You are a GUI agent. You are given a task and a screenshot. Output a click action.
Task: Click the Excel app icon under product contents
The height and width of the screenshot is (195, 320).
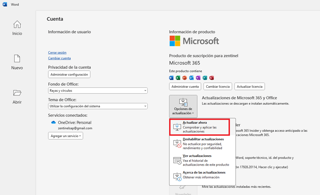(x=178, y=78)
